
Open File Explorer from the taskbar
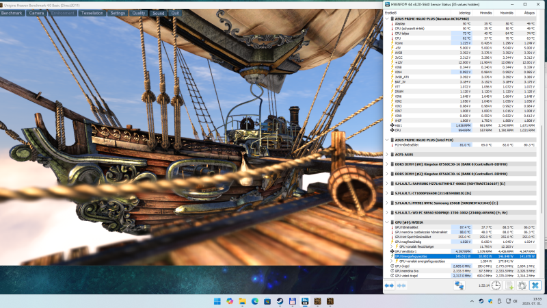pos(242,301)
